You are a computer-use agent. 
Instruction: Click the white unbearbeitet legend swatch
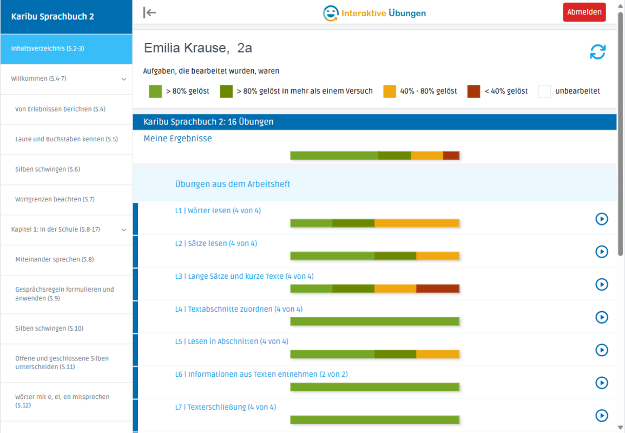[x=544, y=91]
